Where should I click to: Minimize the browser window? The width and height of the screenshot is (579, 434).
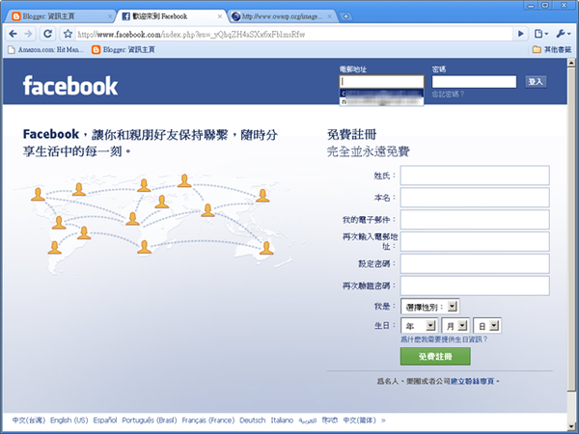pos(531,5)
